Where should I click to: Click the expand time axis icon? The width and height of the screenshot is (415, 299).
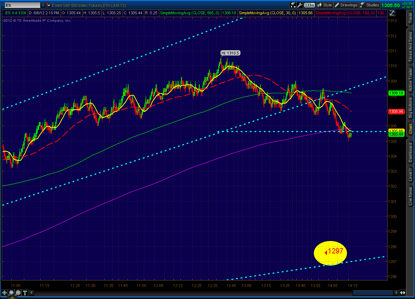pyautogui.click(x=403, y=293)
